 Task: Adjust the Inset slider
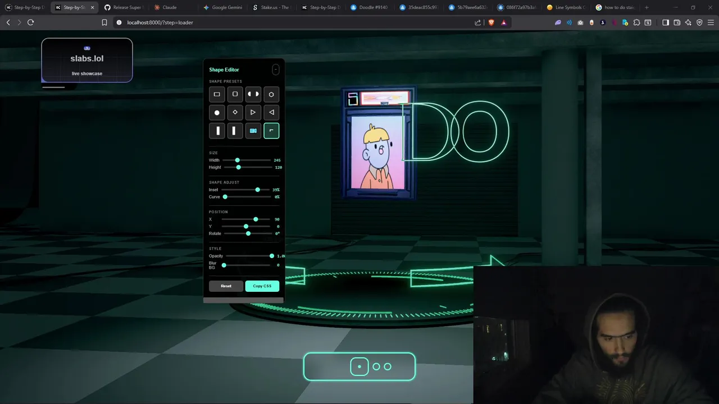246,190
